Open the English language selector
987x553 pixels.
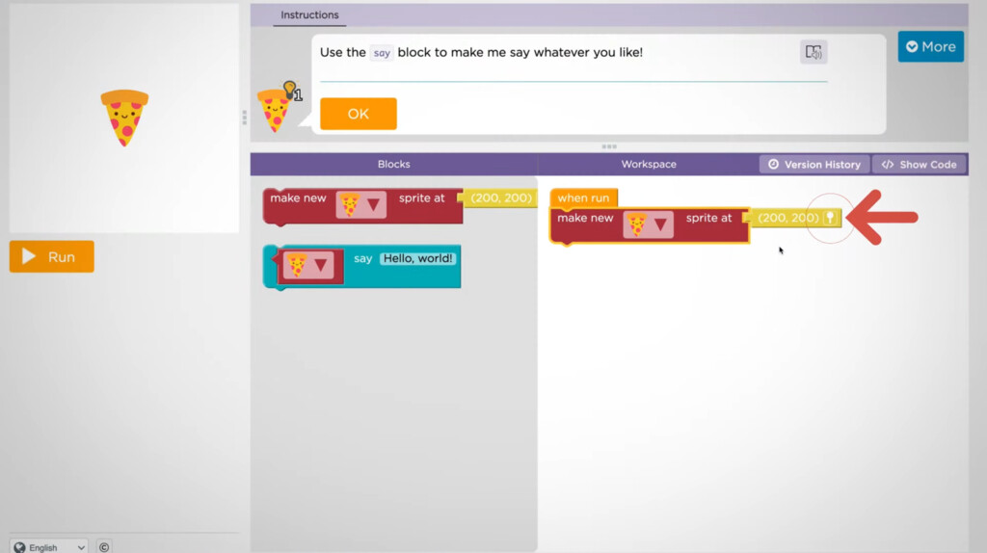pyautogui.click(x=49, y=546)
